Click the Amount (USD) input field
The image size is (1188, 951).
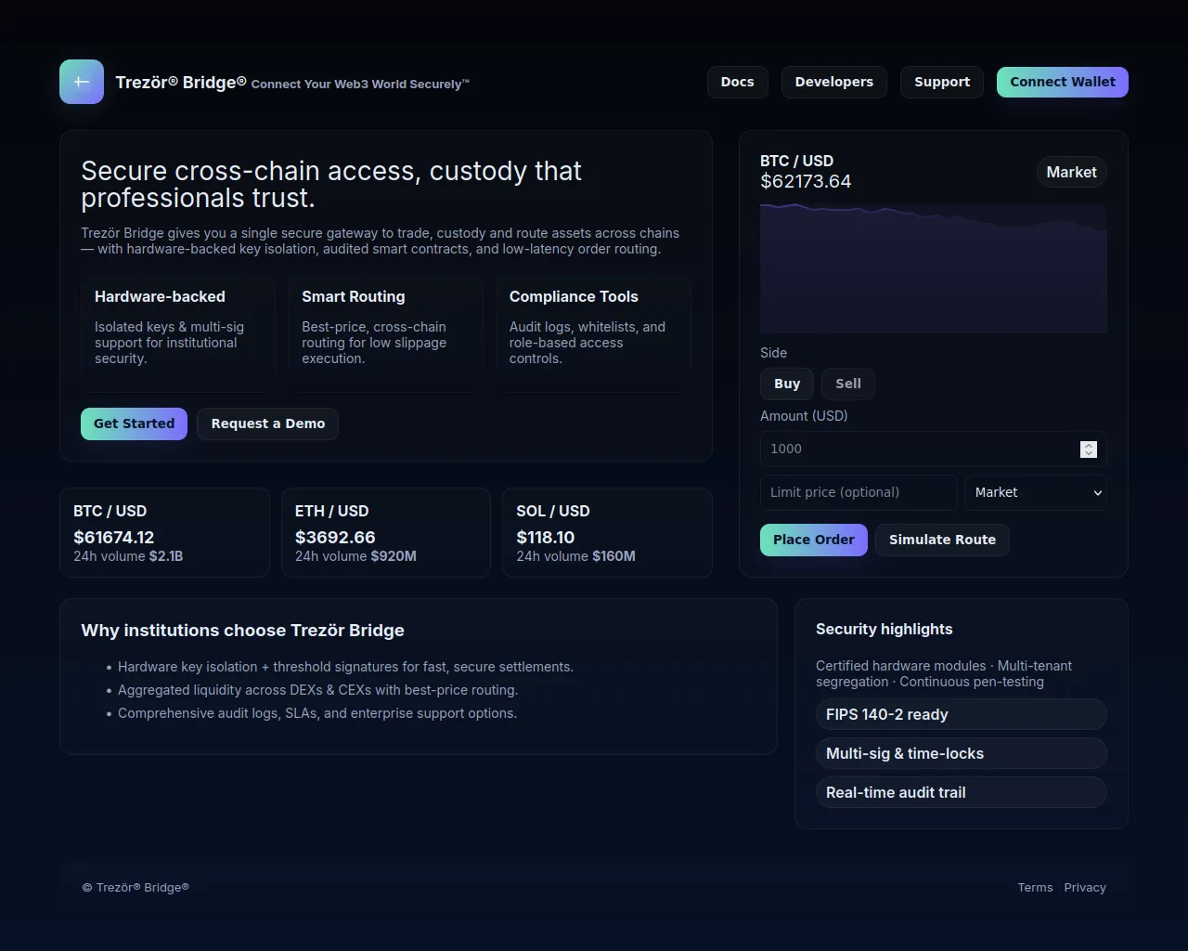click(934, 449)
